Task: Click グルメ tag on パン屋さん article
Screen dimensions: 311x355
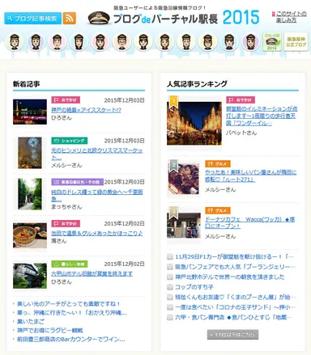Action: point(218,163)
